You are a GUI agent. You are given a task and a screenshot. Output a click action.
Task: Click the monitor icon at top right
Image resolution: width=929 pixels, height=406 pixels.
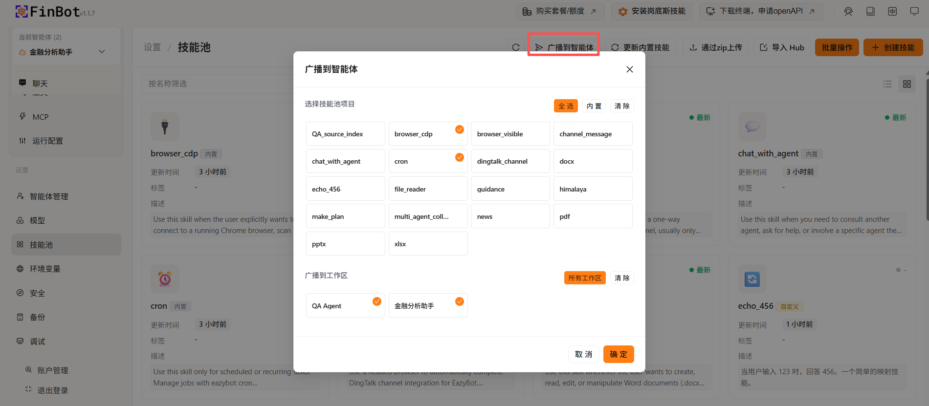click(914, 11)
